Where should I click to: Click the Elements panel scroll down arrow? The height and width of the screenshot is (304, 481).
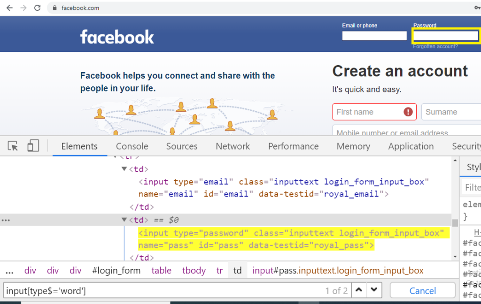click(x=455, y=257)
